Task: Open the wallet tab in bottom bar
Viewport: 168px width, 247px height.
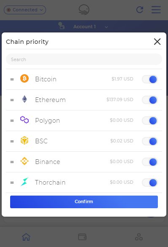Action: click(82, 237)
